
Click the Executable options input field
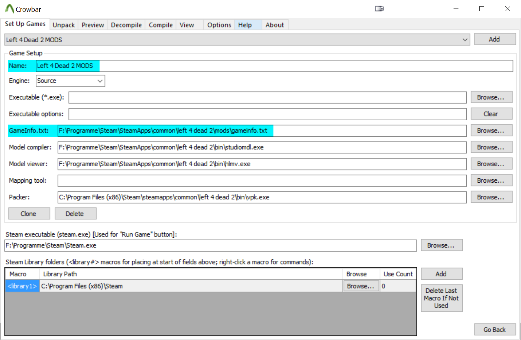pyautogui.click(x=268, y=114)
